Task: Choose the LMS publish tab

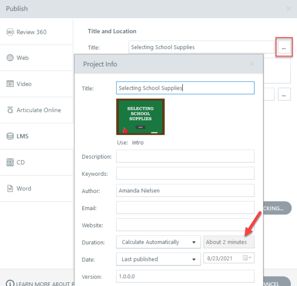Action: pyautogui.click(x=36, y=136)
